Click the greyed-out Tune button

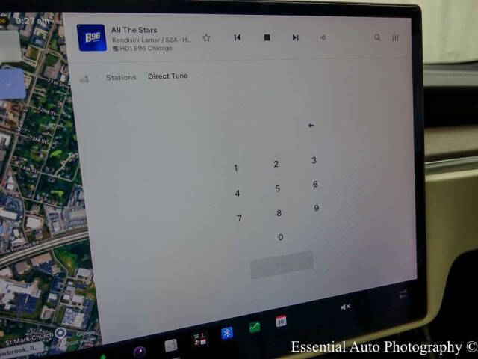(282, 265)
